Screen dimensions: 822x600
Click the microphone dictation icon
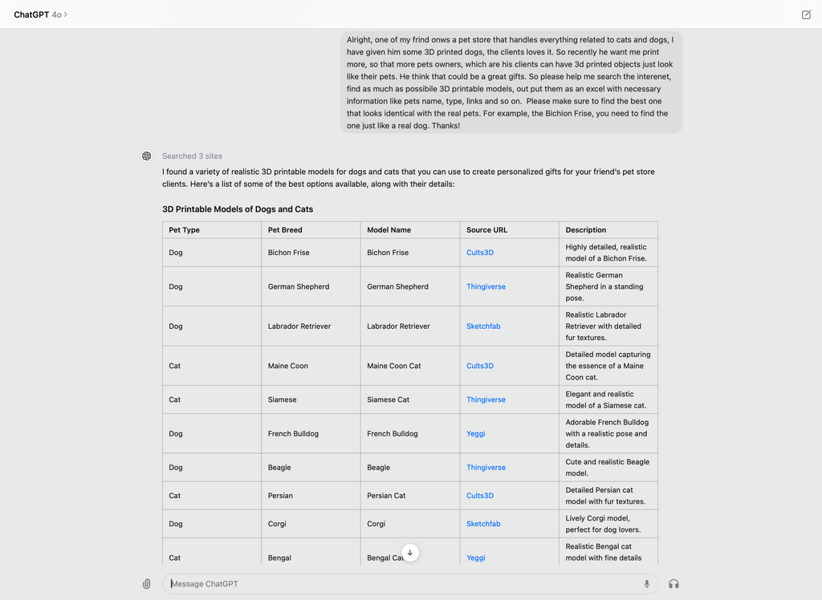[646, 584]
